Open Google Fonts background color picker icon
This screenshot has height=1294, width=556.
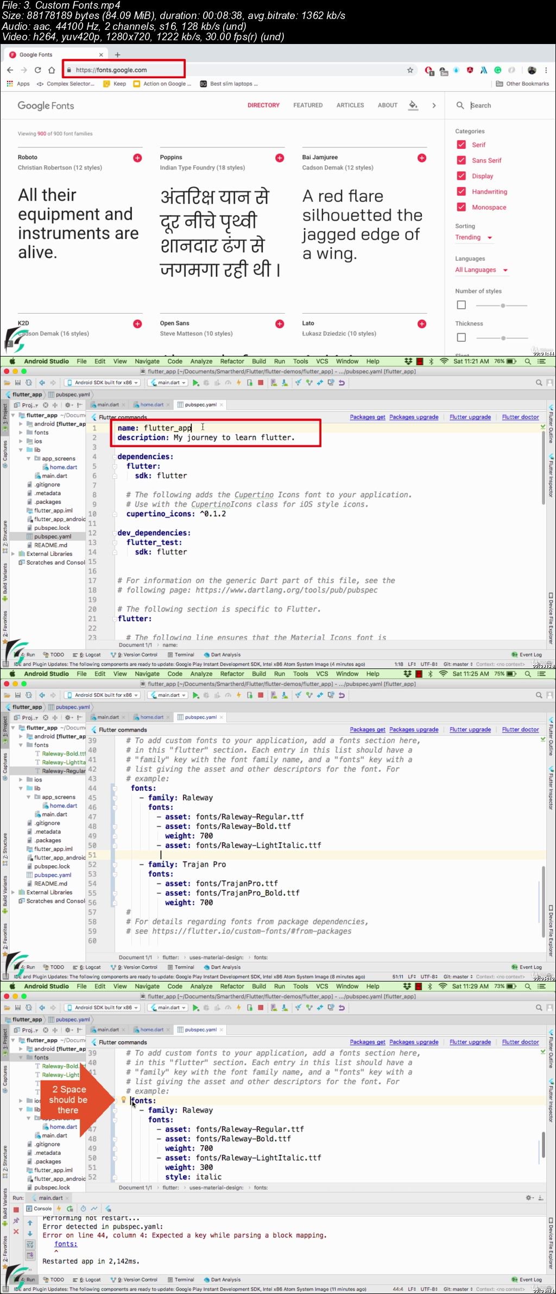coord(414,105)
